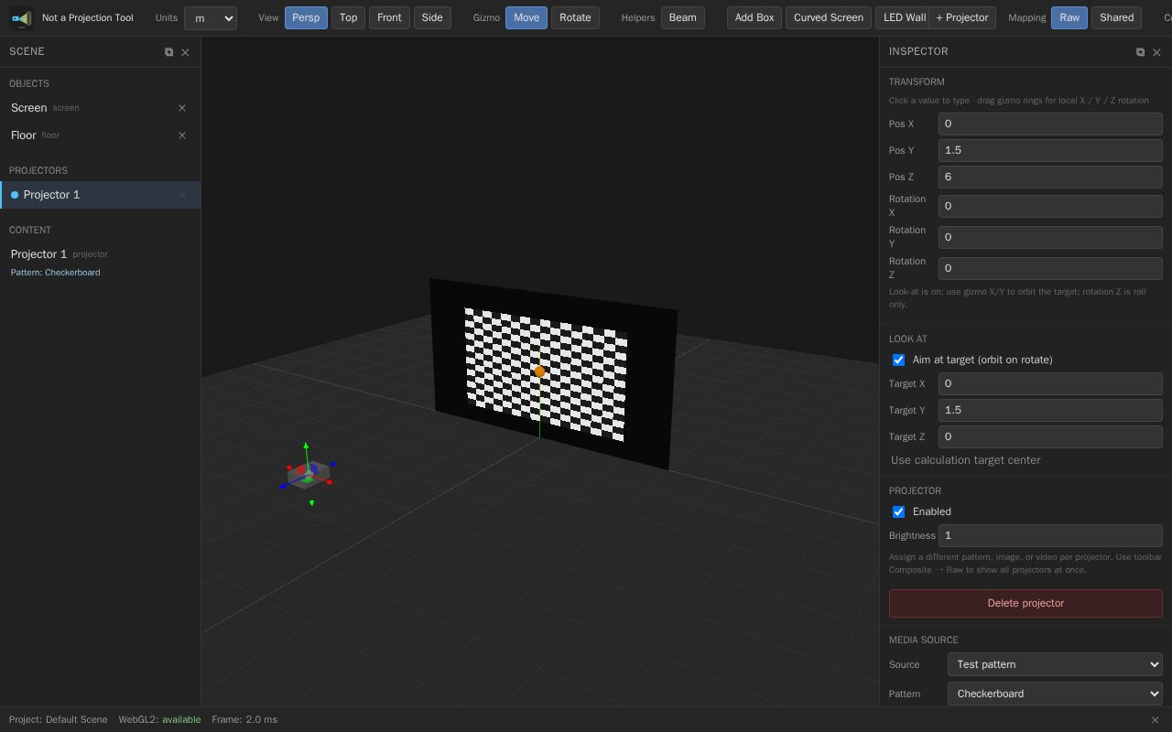The width and height of the screenshot is (1172, 732).
Task: Edit the Brightness value field
Action: coord(1050,535)
